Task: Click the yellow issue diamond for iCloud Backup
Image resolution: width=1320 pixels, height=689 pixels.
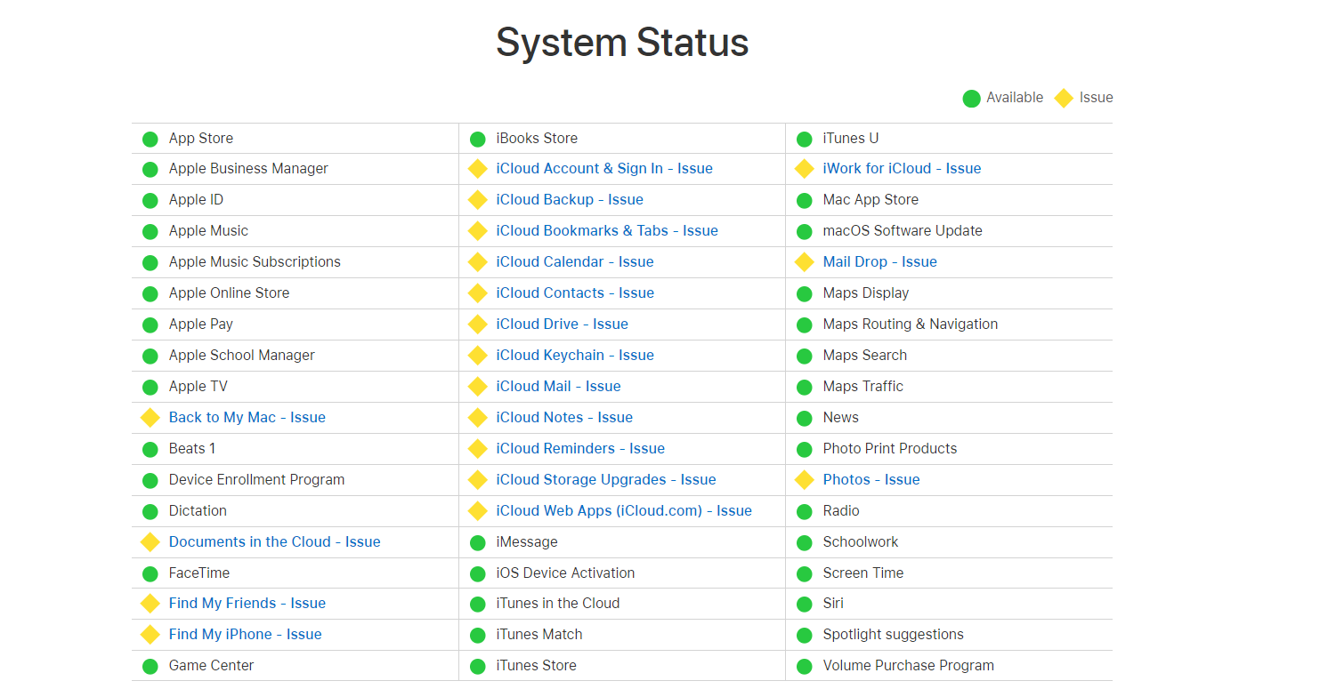Action: point(478,200)
